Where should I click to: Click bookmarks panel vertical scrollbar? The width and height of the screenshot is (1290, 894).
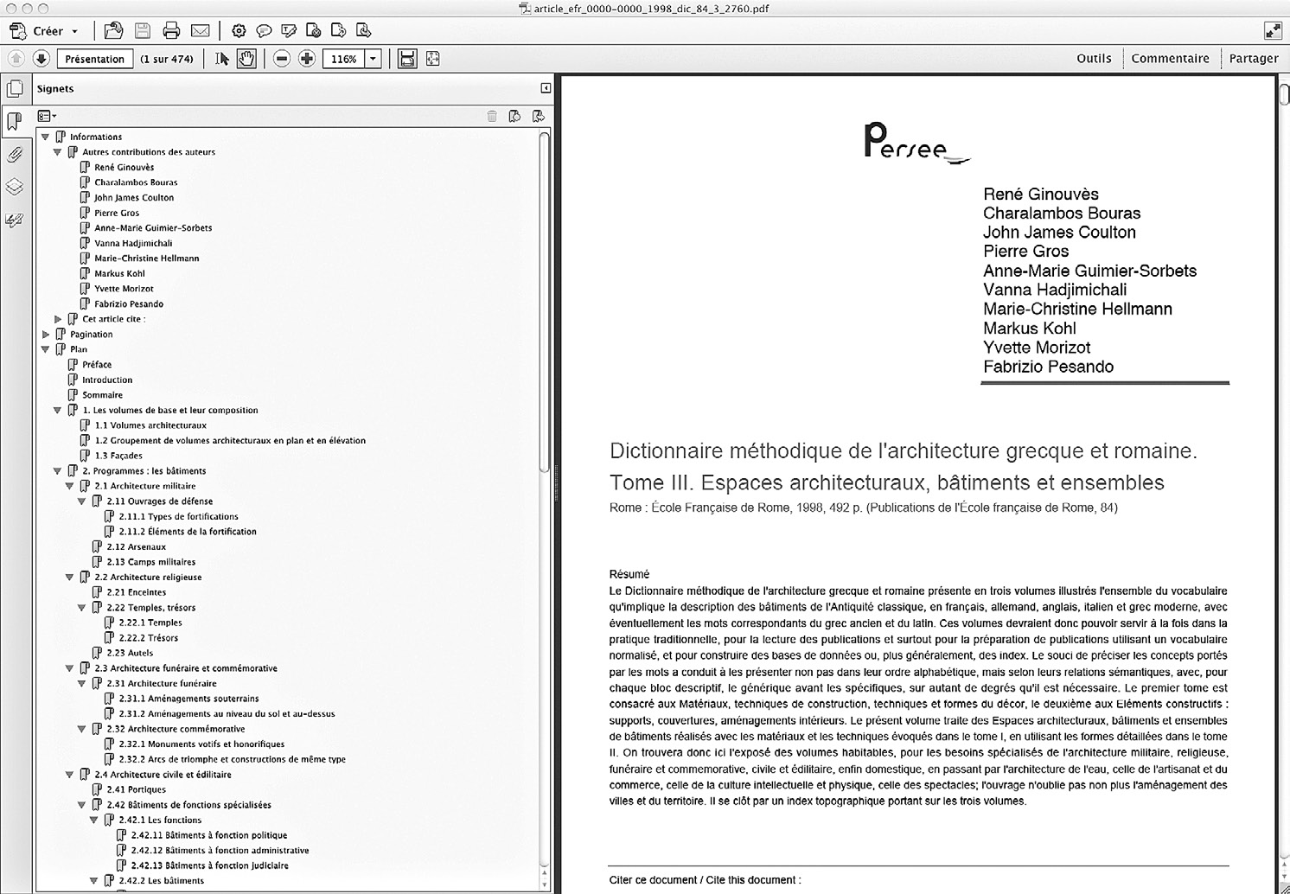(x=544, y=301)
